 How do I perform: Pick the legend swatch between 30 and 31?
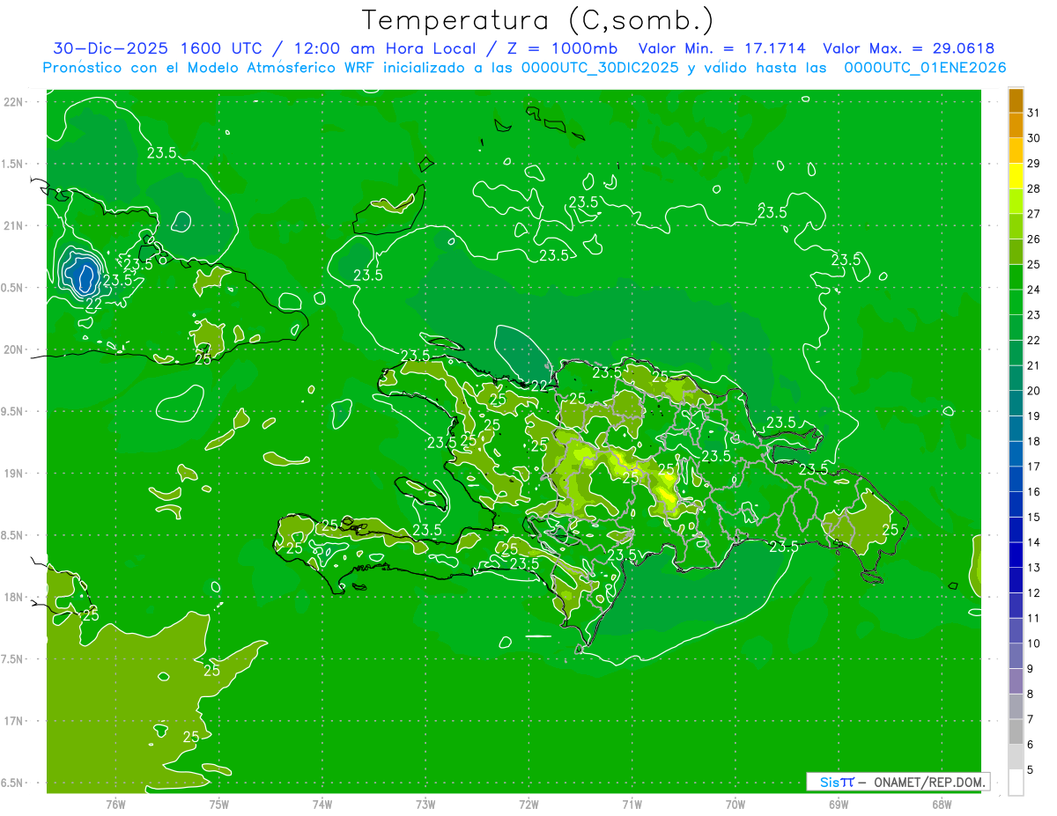1016,125
